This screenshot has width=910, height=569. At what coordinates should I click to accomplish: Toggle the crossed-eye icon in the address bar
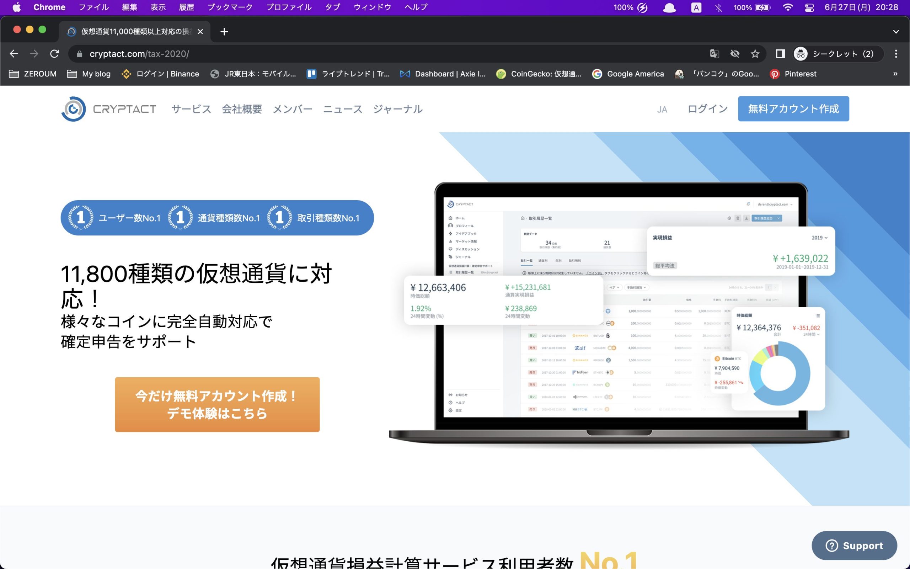735,53
